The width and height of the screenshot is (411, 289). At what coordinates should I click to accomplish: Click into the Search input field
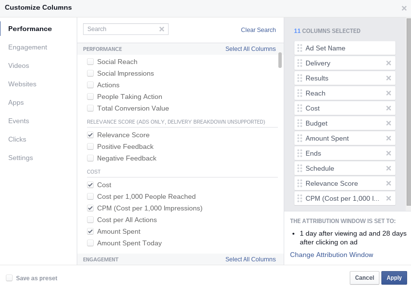point(121,29)
